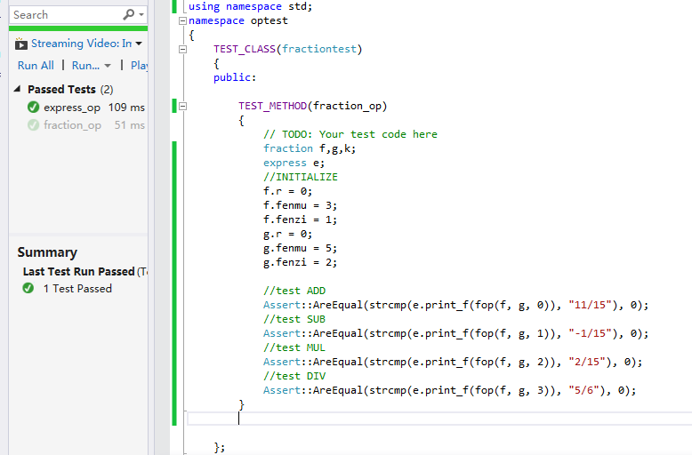Screen dimensions: 692x455
Task: Click the "5/6" string literal
Action: (x=583, y=390)
